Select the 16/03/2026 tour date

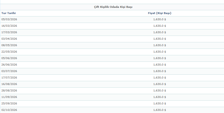pos(9,26)
